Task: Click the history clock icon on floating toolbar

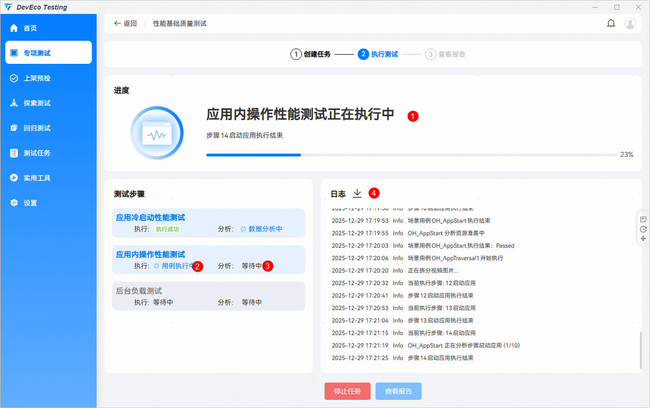Action: click(643, 229)
